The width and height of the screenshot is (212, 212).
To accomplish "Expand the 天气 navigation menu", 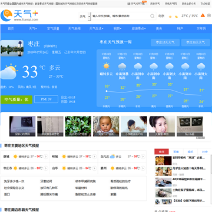I will (33, 29).
